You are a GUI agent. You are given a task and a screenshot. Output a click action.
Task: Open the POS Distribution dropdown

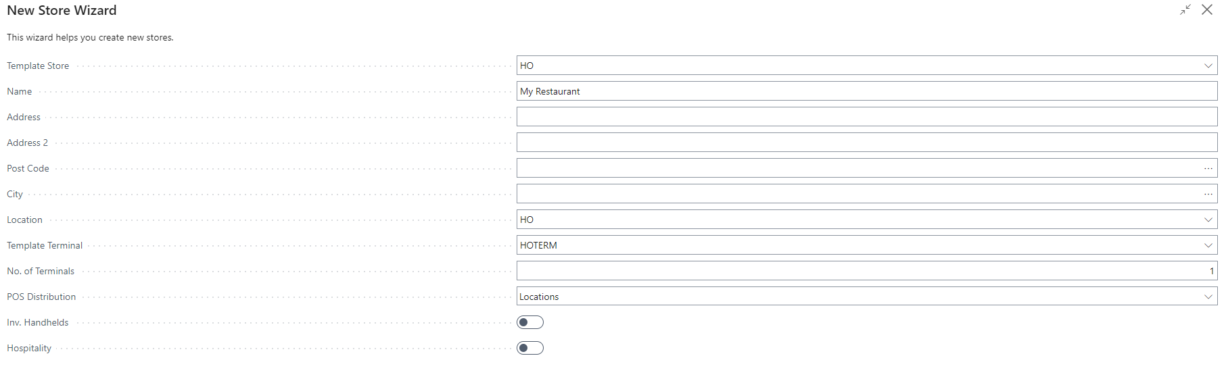pyautogui.click(x=1208, y=297)
